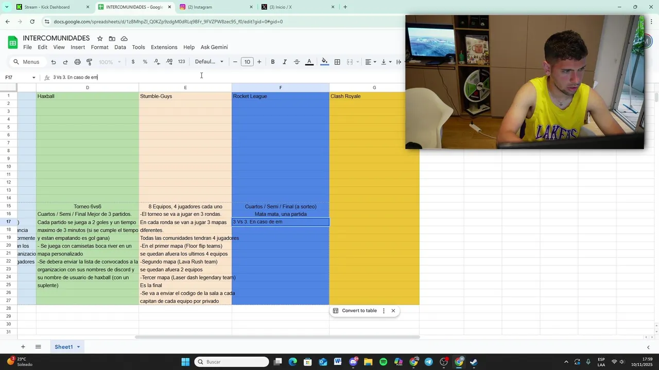Activate the Paint format roller tool
The width and height of the screenshot is (659, 370).
(x=89, y=62)
